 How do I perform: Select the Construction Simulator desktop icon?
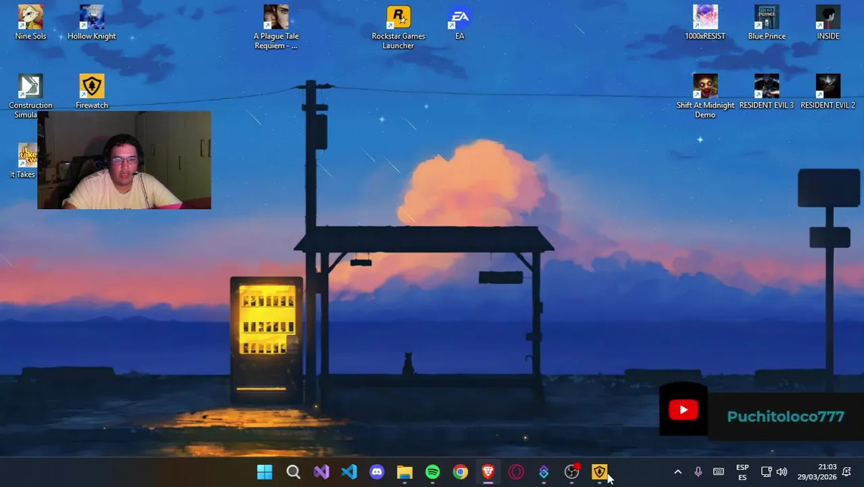point(30,96)
